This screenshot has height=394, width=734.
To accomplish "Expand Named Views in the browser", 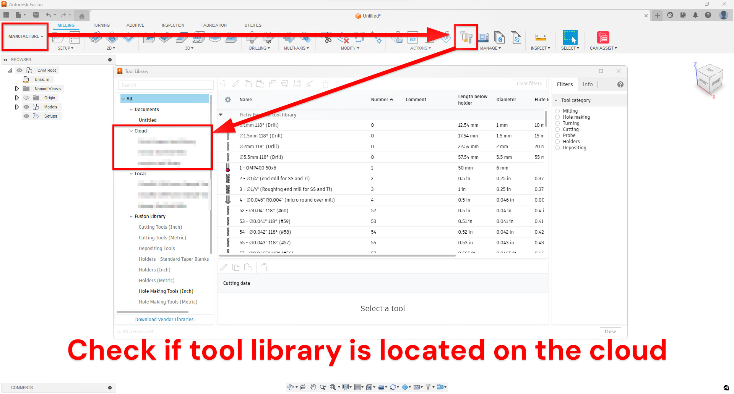I will 17,89.
